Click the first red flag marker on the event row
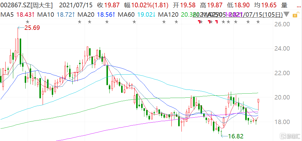The image size is (302, 141). pyautogui.click(x=199, y=22)
